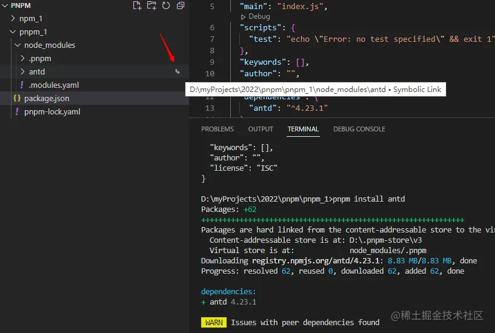Open the OUTPUT tab

[261, 129]
